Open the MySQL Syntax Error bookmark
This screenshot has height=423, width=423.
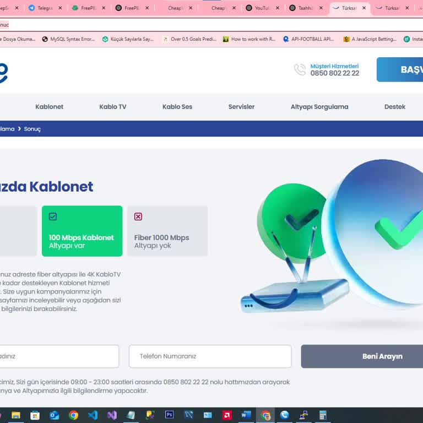69,39
